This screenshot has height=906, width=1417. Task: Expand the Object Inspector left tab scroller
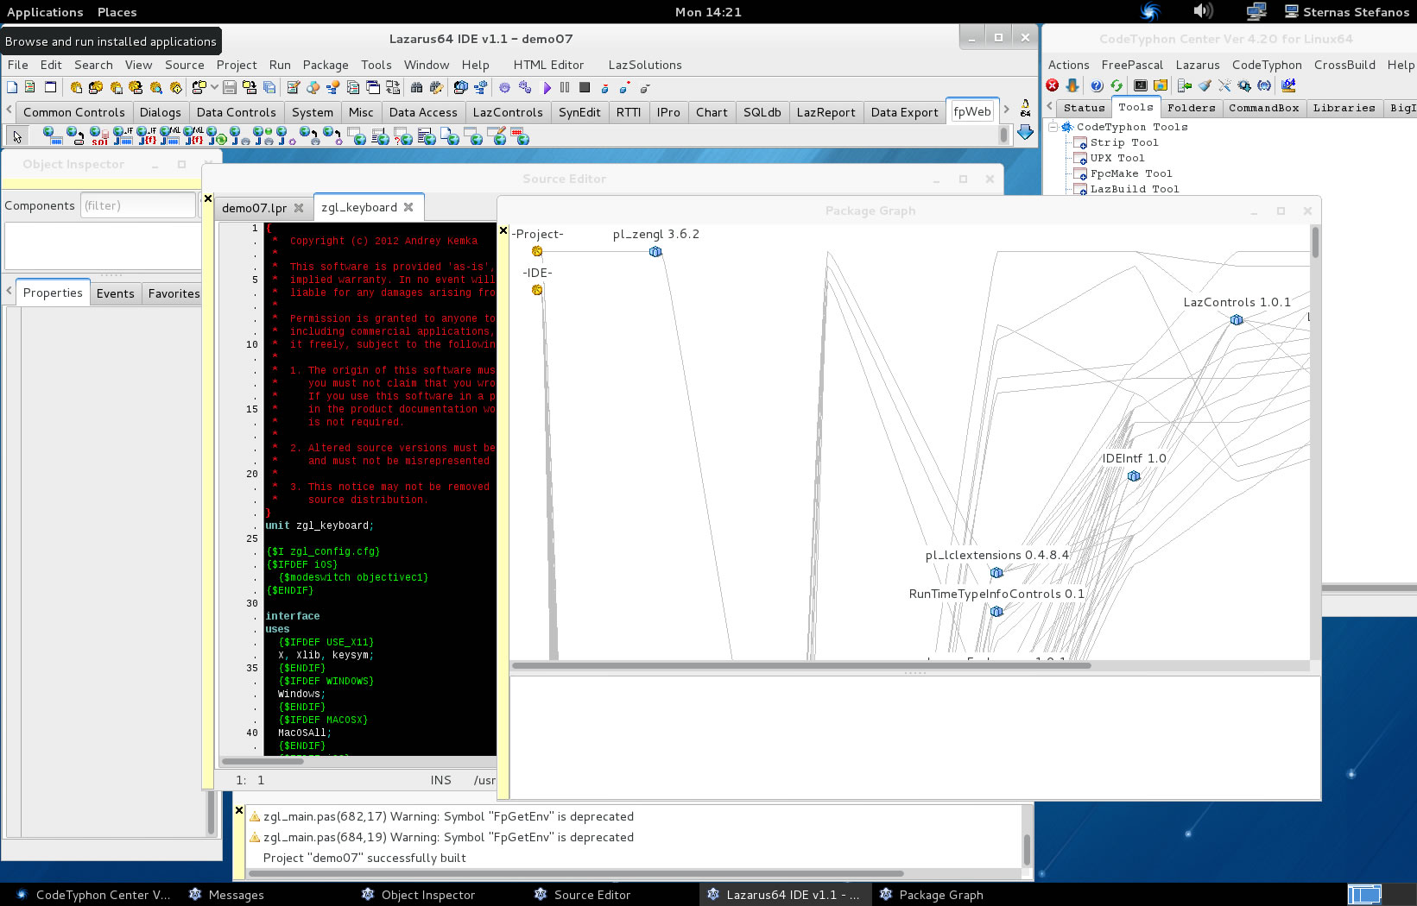coord(9,293)
